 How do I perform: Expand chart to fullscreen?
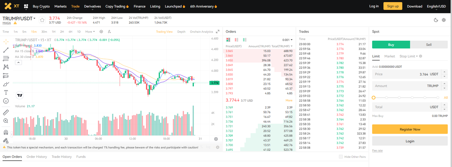point(218,31)
